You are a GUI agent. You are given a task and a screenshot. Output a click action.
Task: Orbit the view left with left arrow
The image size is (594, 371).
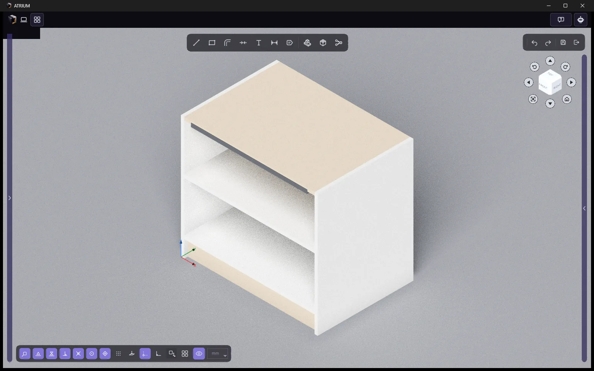click(x=529, y=82)
